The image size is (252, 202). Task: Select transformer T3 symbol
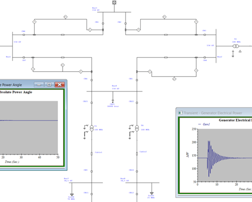click(92, 128)
